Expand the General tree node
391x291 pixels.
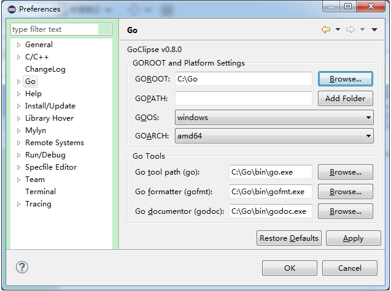18,45
